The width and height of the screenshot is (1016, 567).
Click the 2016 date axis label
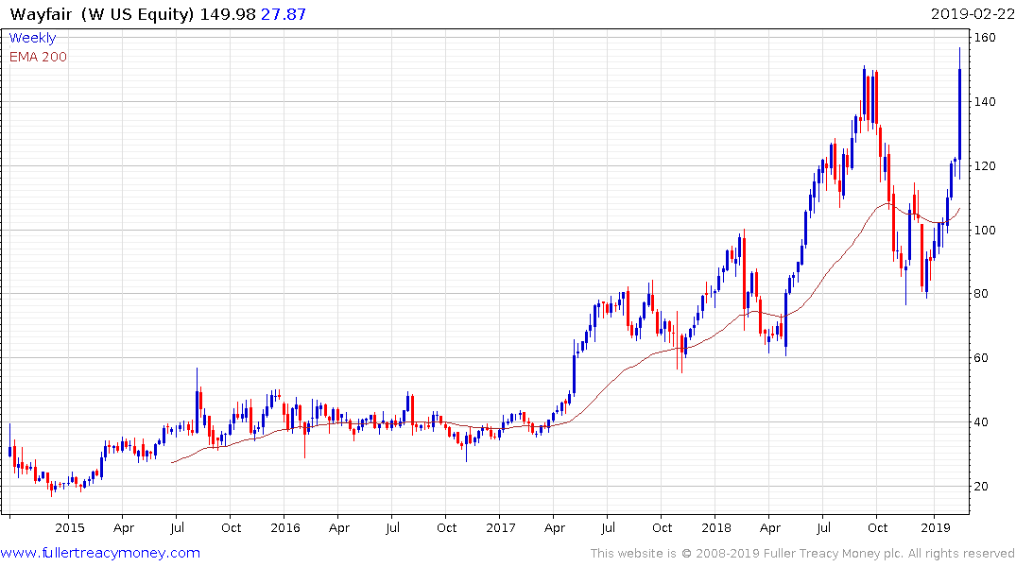coord(285,527)
